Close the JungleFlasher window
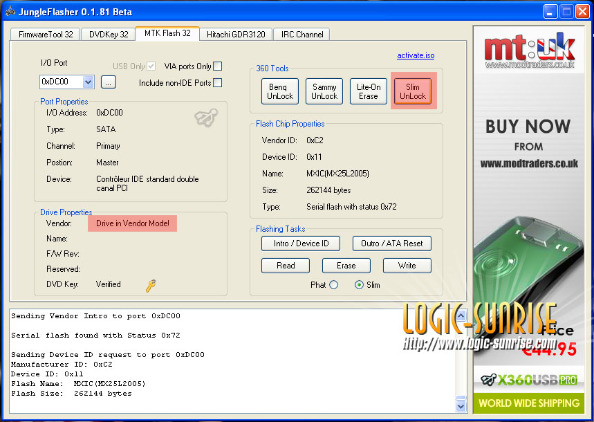 582,12
